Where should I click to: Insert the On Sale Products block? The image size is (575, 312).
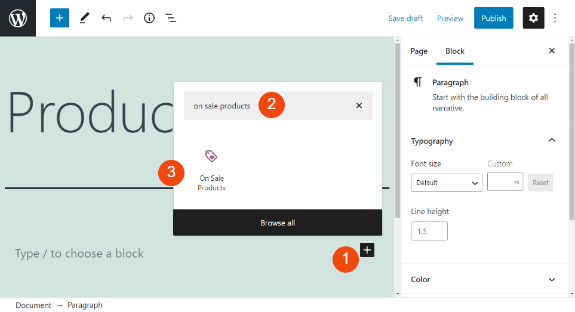tap(211, 171)
